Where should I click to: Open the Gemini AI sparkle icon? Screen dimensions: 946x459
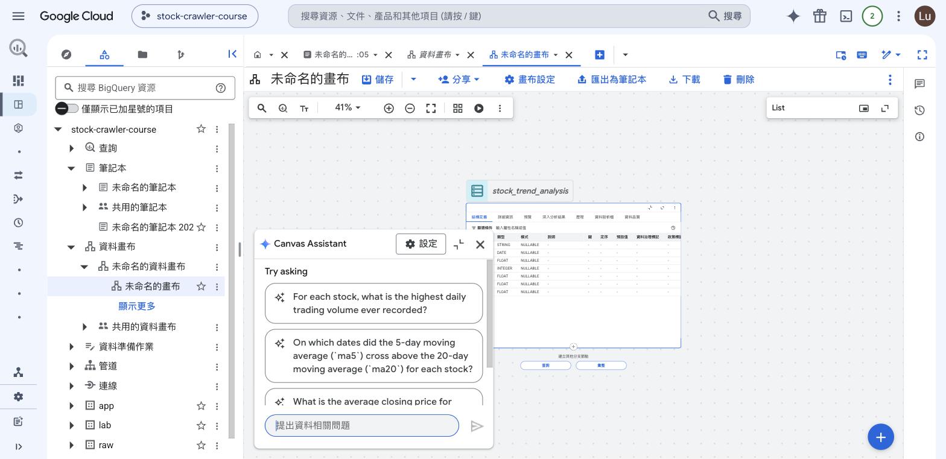point(793,16)
